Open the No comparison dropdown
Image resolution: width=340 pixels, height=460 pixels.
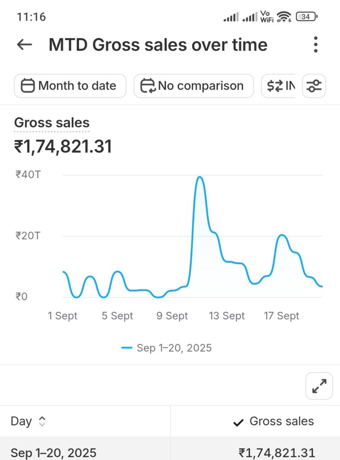(194, 86)
